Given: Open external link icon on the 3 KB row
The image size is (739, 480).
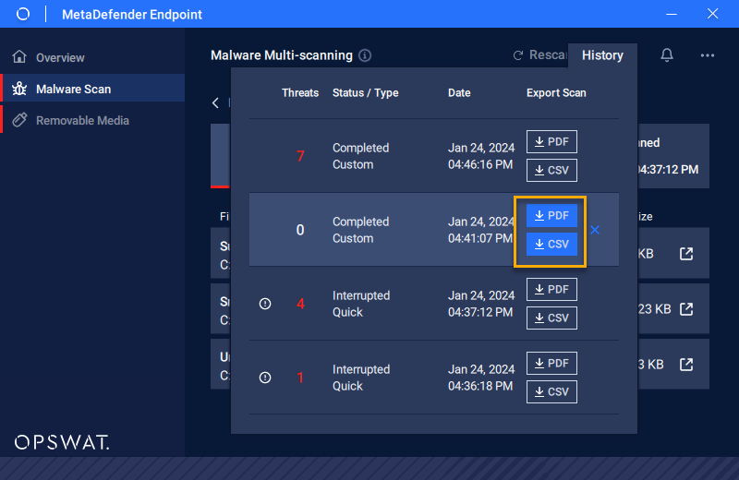Looking at the screenshot, I should pyautogui.click(x=686, y=365).
